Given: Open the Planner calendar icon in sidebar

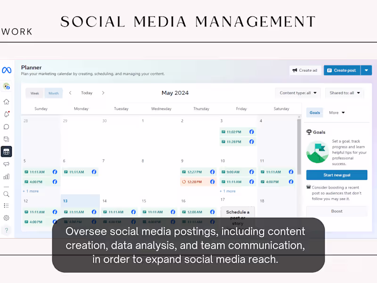Looking at the screenshot, I should point(7,151).
